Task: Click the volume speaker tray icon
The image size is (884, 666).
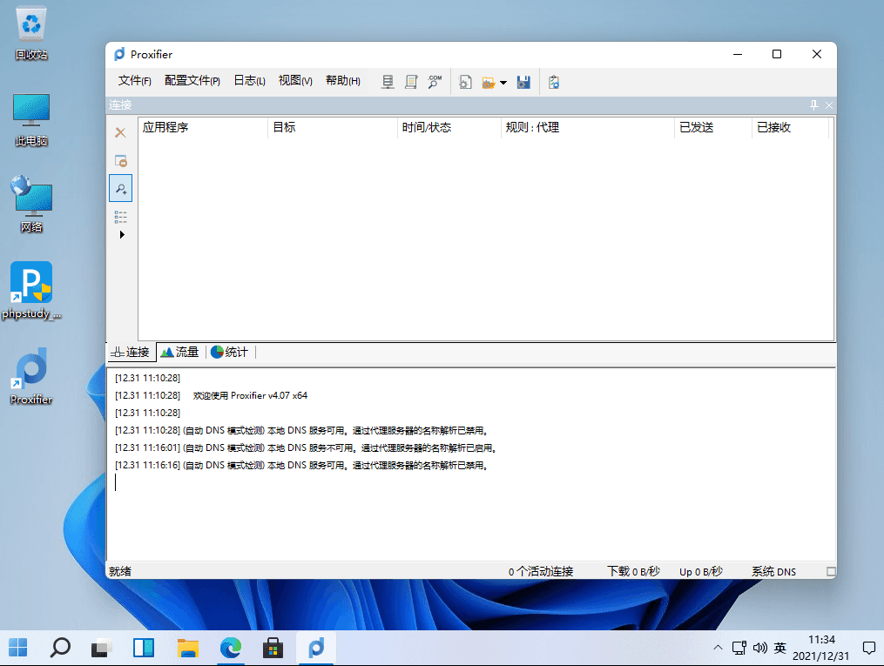Action: [760, 648]
